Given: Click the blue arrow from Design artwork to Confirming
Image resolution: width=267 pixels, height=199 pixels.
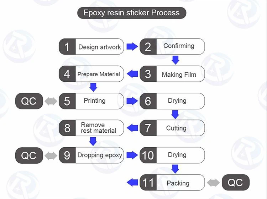Looking at the screenshot, I should pos(132,47).
